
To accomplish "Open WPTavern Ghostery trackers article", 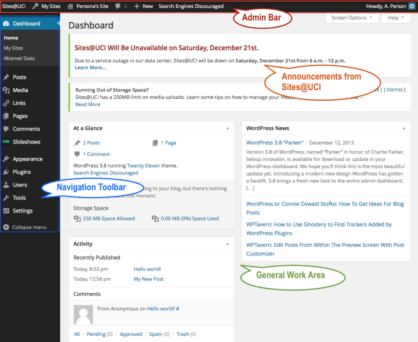I will point(319,229).
